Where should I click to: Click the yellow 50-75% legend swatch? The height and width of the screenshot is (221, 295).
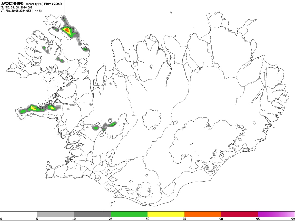pos(166,214)
